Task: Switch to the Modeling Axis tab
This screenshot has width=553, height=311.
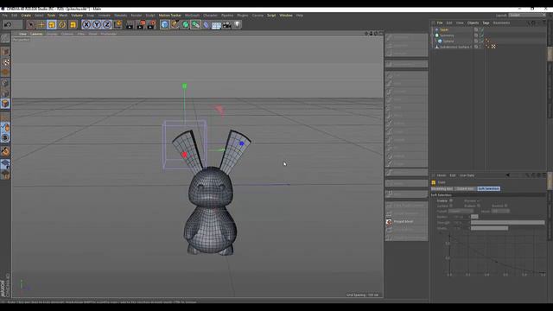Action: pyautogui.click(x=442, y=189)
